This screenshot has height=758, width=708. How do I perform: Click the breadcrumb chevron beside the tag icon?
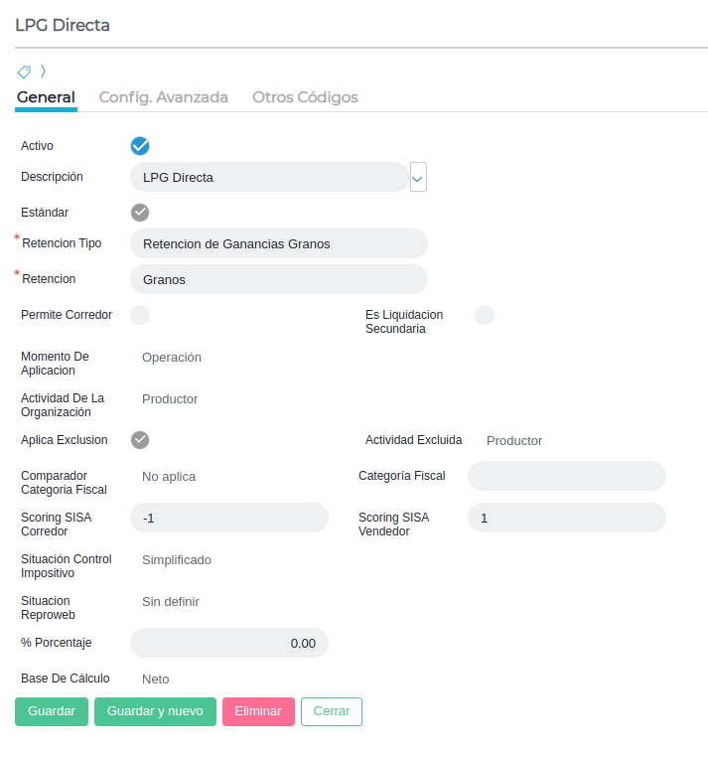(43, 72)
